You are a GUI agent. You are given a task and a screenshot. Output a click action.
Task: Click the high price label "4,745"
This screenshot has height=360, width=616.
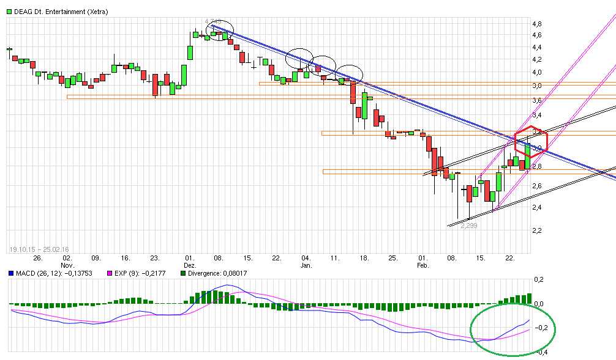212,21
